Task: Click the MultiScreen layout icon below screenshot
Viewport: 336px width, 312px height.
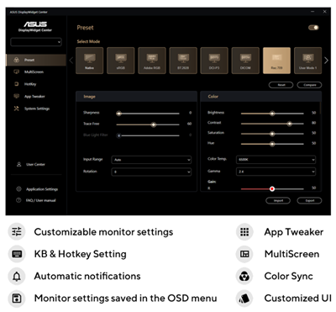Action: [244, 254]
